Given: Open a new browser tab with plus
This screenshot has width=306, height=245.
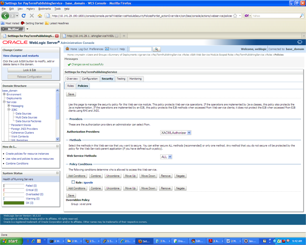Looking at the screenshot, I should click(124, 36).
